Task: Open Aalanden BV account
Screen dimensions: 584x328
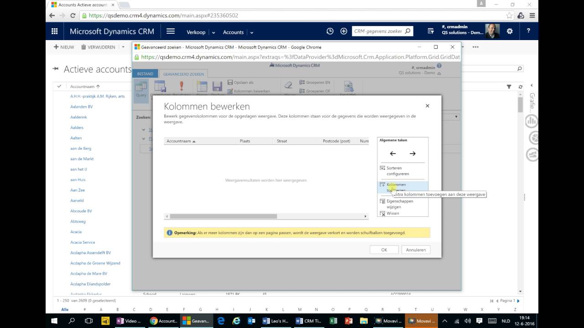Action: pyautogui.click(x=81, y=107)
